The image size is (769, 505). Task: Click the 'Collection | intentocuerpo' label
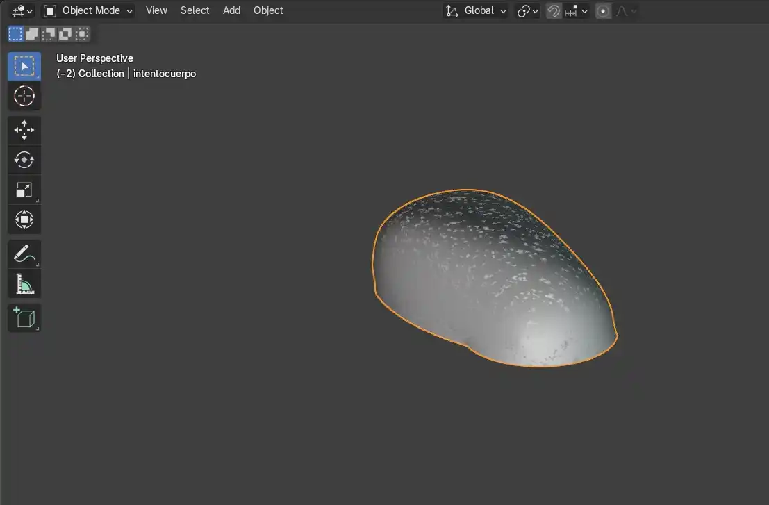point(138,74)
